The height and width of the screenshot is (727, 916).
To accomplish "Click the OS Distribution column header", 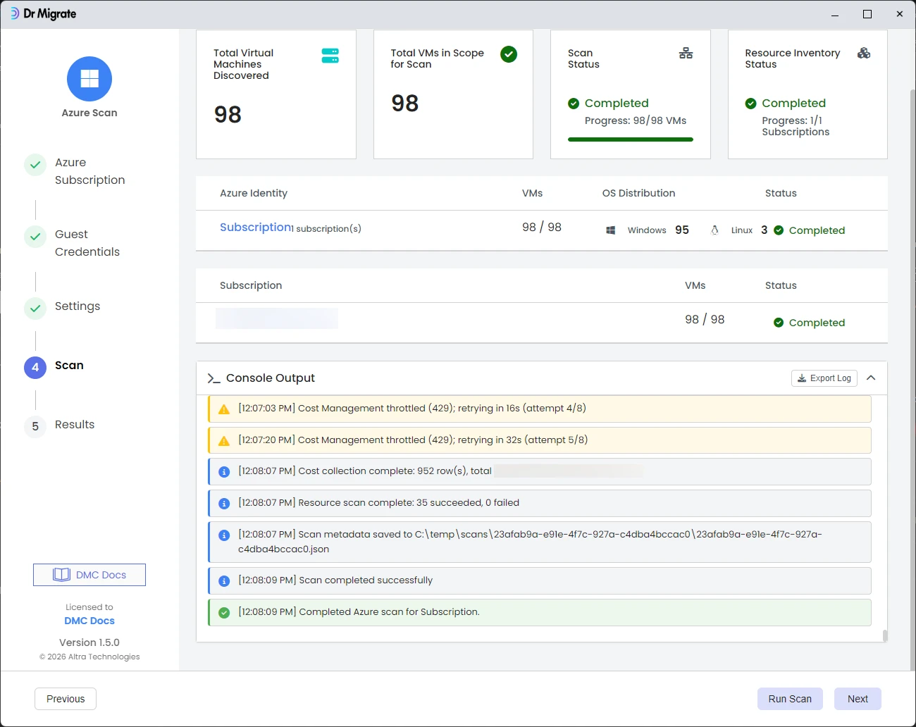I will [638, 193].
